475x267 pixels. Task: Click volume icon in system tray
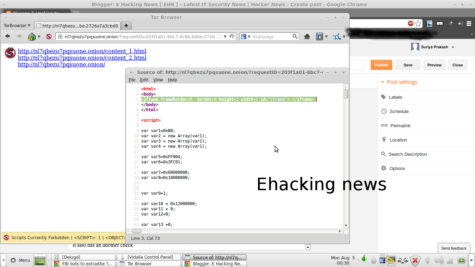439,260
